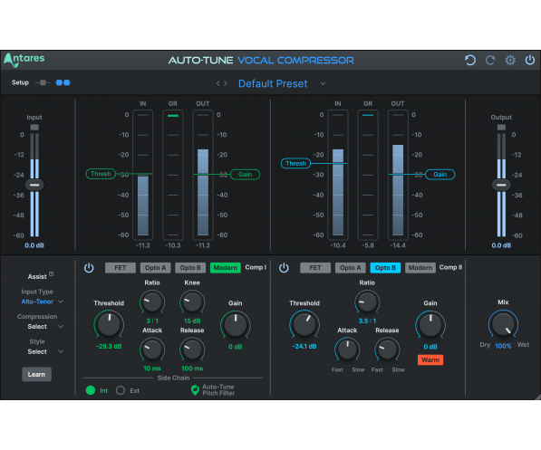The width and height of the screenshot is (541, 450).
Task: Click Comp II Threshold knob
Action: pyautogui.click(x=304, y=324)
